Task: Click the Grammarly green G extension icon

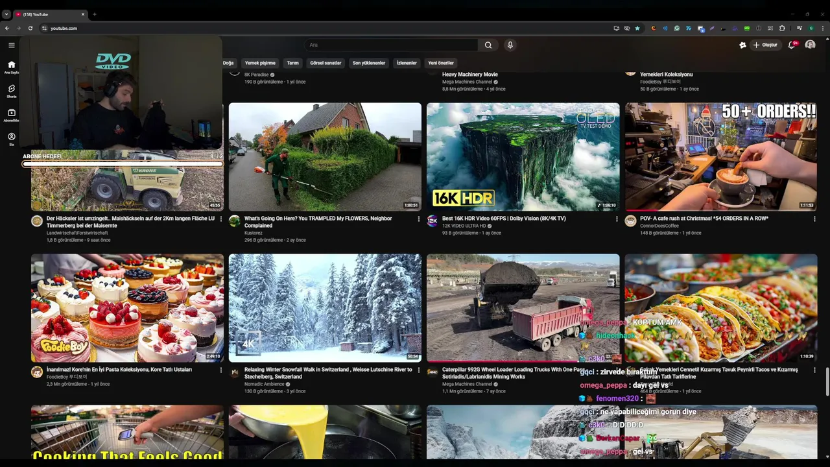Action: [x=677, y=29]
